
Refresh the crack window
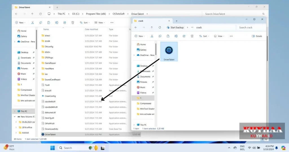160,27
